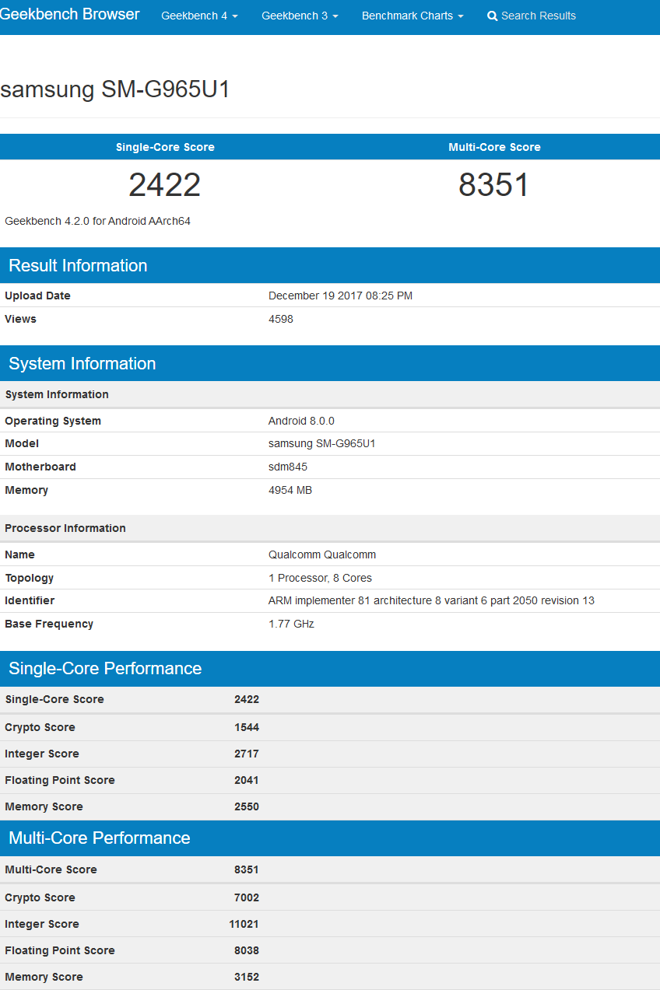
Task: Click the Name label in Processor Information
Action: pos(19,554)
